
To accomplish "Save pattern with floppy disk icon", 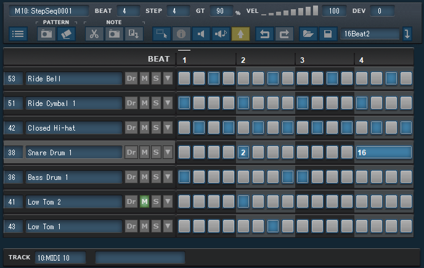I will [x=327, y=34].
